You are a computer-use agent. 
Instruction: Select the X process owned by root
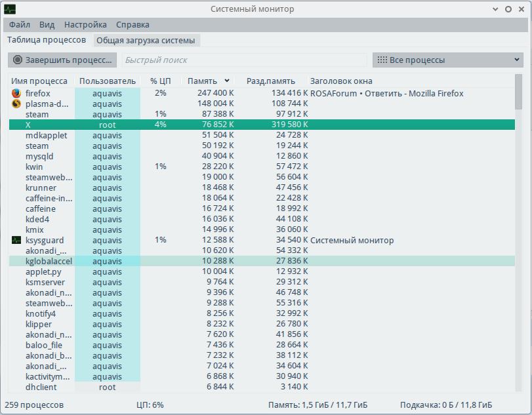262,125
